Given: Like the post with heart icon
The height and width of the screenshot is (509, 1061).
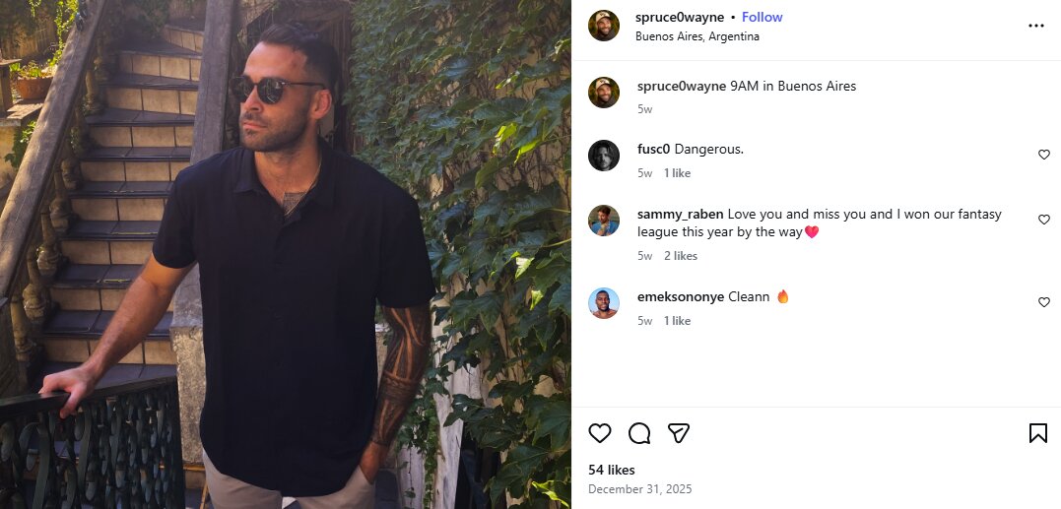Looking at the screenshot, I should (600, 433).
